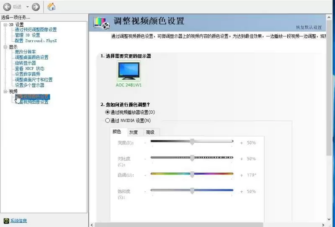Open 旋转显示器
This screenshot has width=335, height=227.
[x=25, y=63]
